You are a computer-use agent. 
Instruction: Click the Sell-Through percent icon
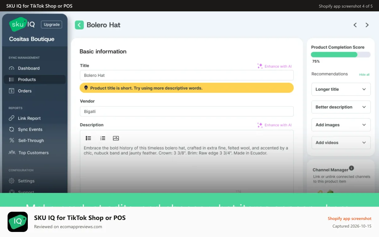tap(12, 141)
